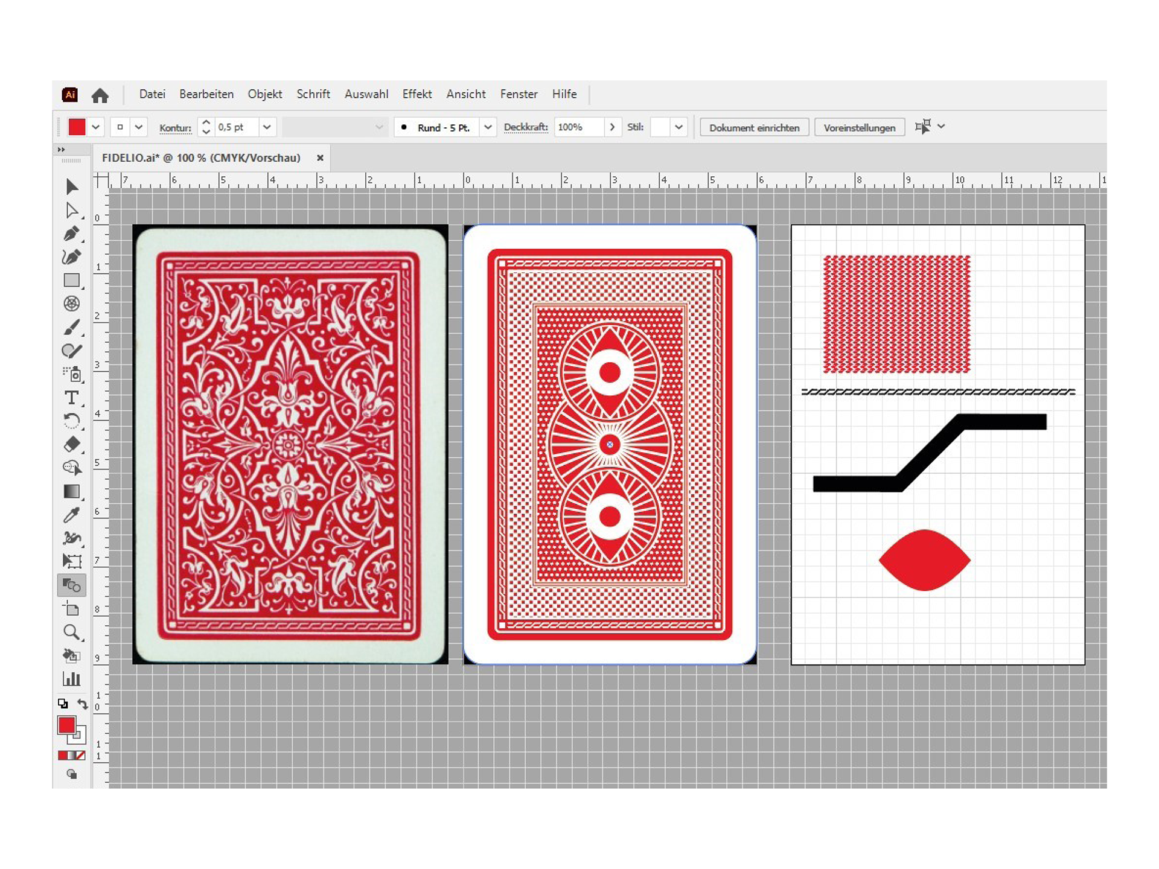Screen dimensions: 1159x869
Task: Select the Type tool
Action: [72, 398]
